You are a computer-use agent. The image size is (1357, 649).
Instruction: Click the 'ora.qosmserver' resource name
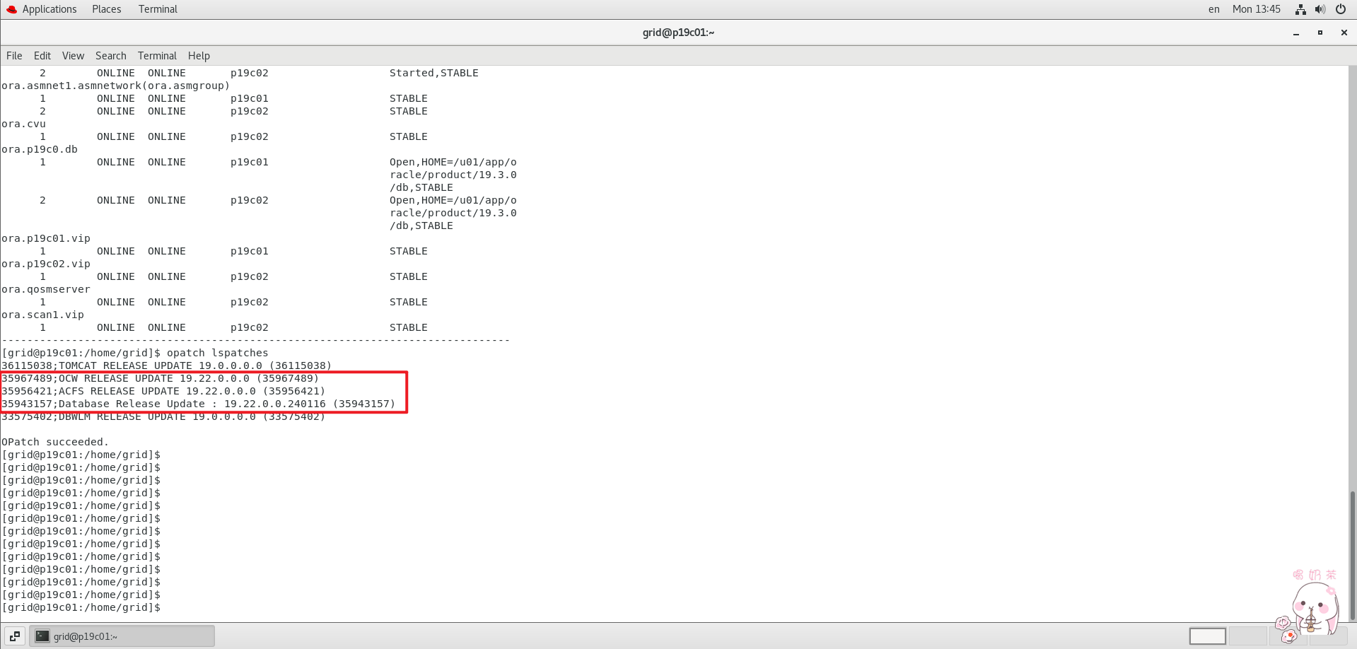pyautogui.click(x=46, y=289)
